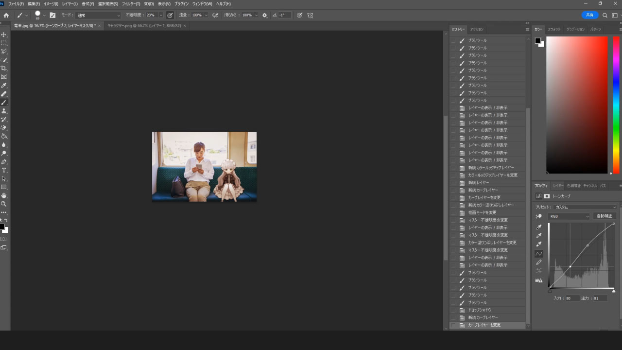This screenshot has width=622, height=350.
Task: Select the Frame tool
Action: tap(4, 77)
